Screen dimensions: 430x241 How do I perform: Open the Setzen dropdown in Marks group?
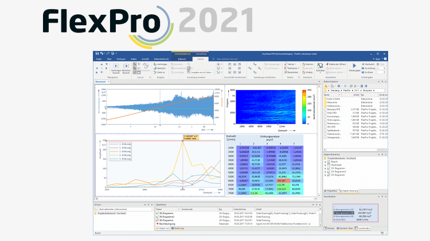[291, 64]
